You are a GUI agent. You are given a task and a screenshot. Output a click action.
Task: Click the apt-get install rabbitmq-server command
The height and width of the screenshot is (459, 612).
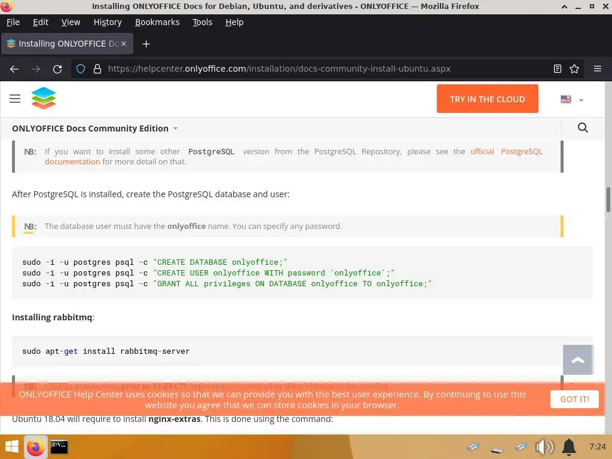tap(106, 351)
